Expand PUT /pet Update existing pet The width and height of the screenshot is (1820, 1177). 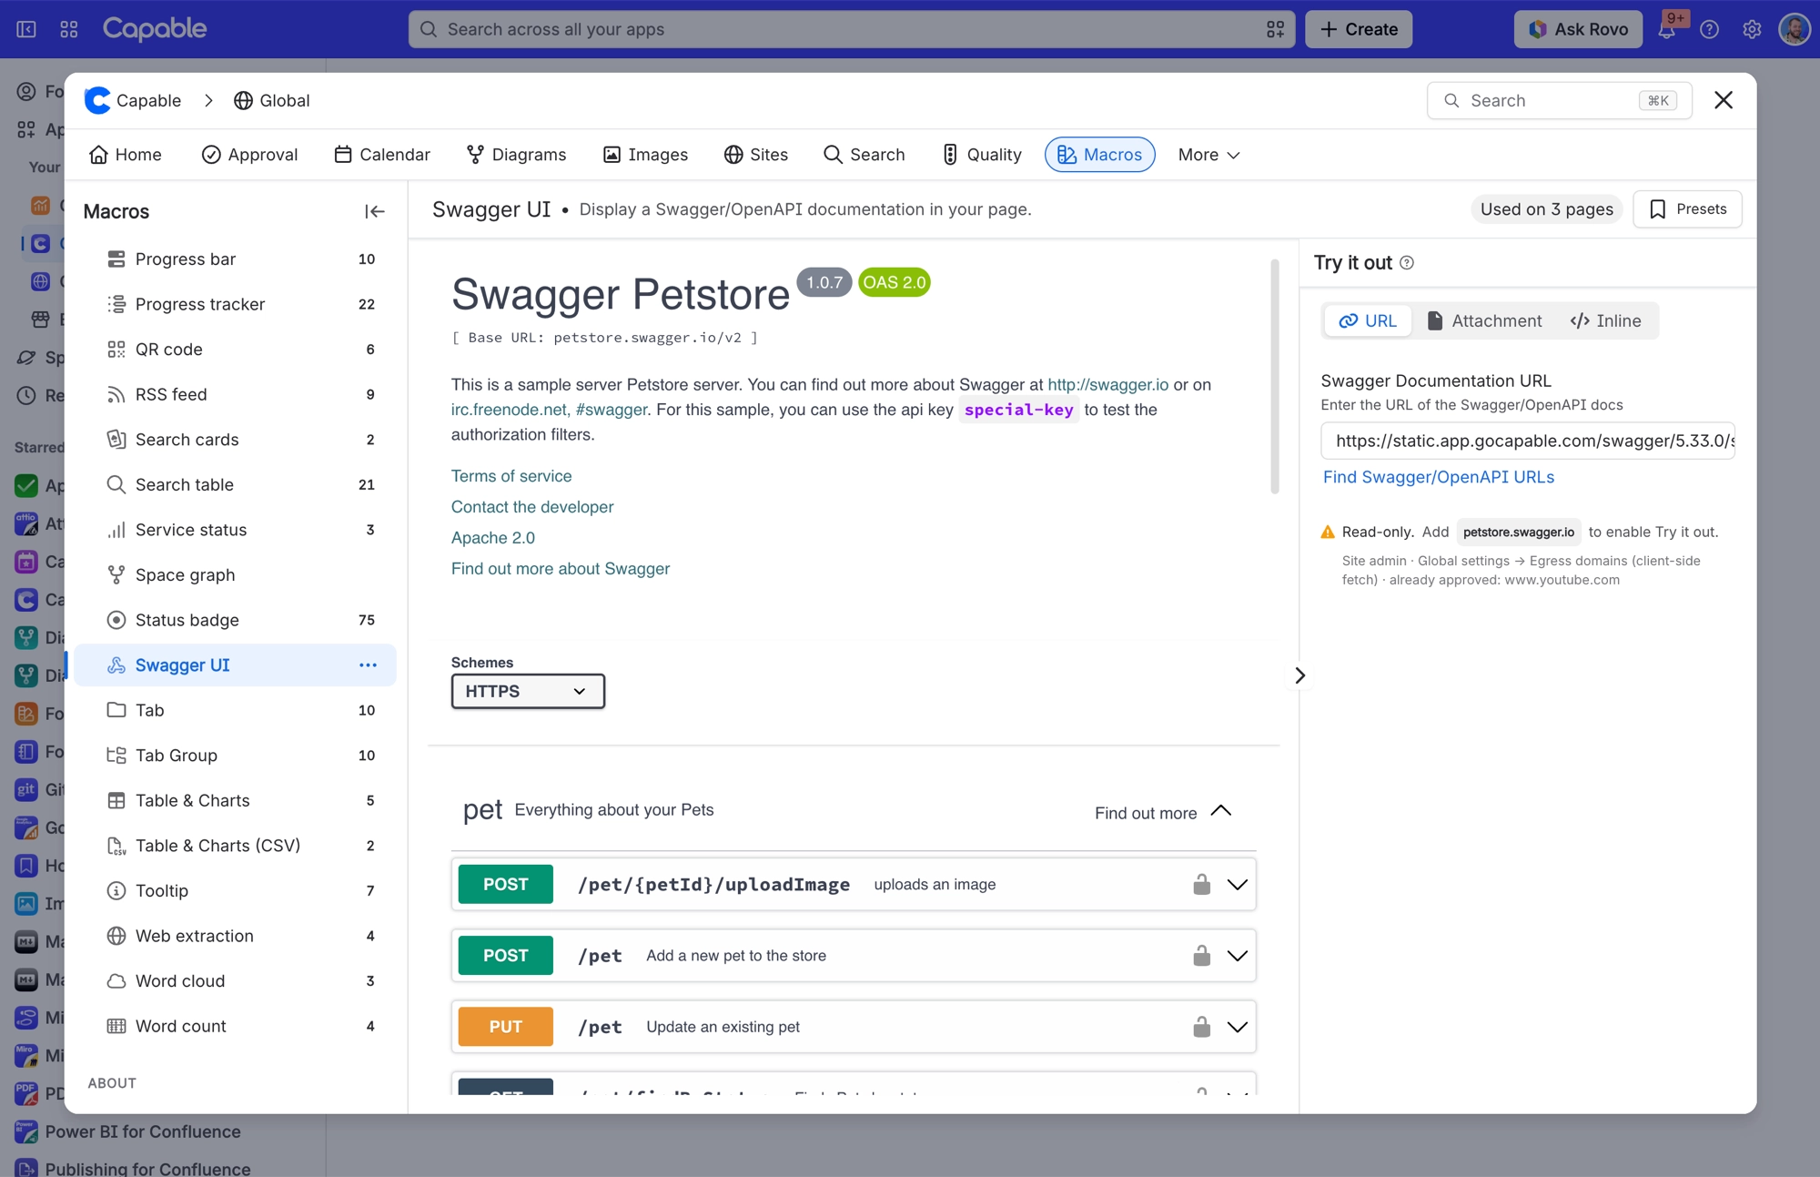tap(1237, 1027)
